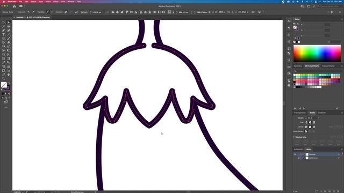344x193 pixels.
Task: Open the Object menu
Action: pyautogui.click(x=33, y=2)
